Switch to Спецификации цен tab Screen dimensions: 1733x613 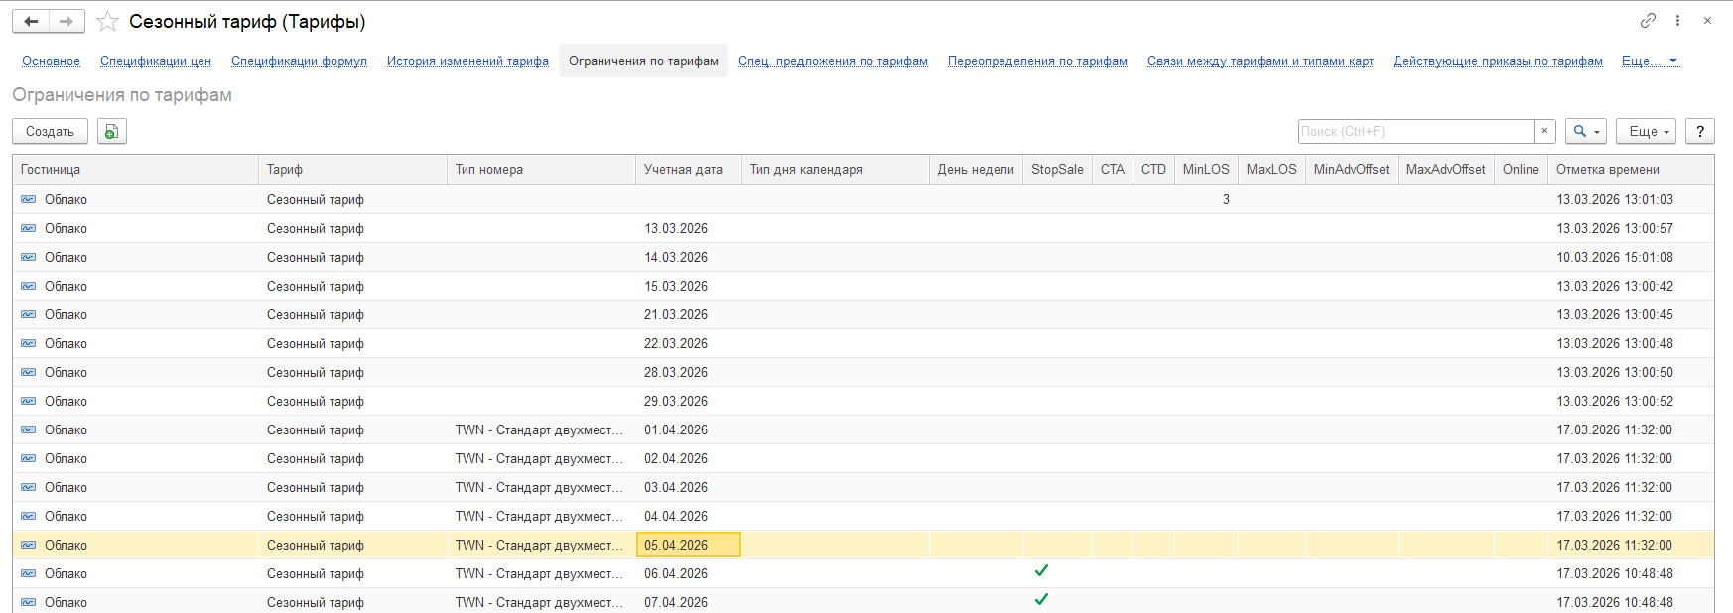point(156,61)
